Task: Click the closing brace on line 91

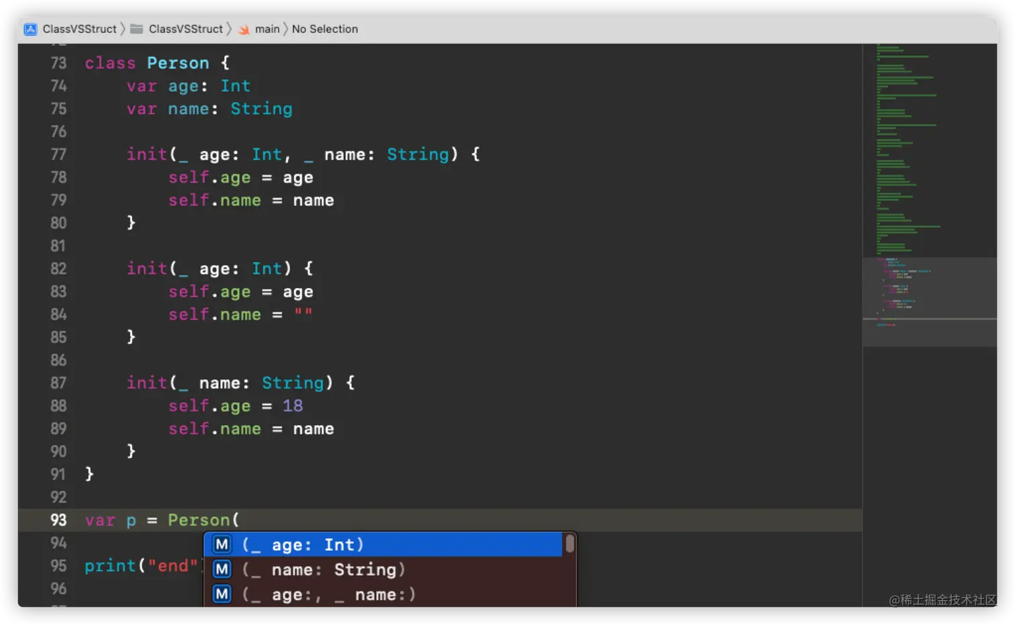Action: pos(89,474)
